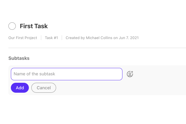186x124 pixels.
Task: Click the project name in the task breadcrumb
Action: pyautogui.click(x=23, y=38)
